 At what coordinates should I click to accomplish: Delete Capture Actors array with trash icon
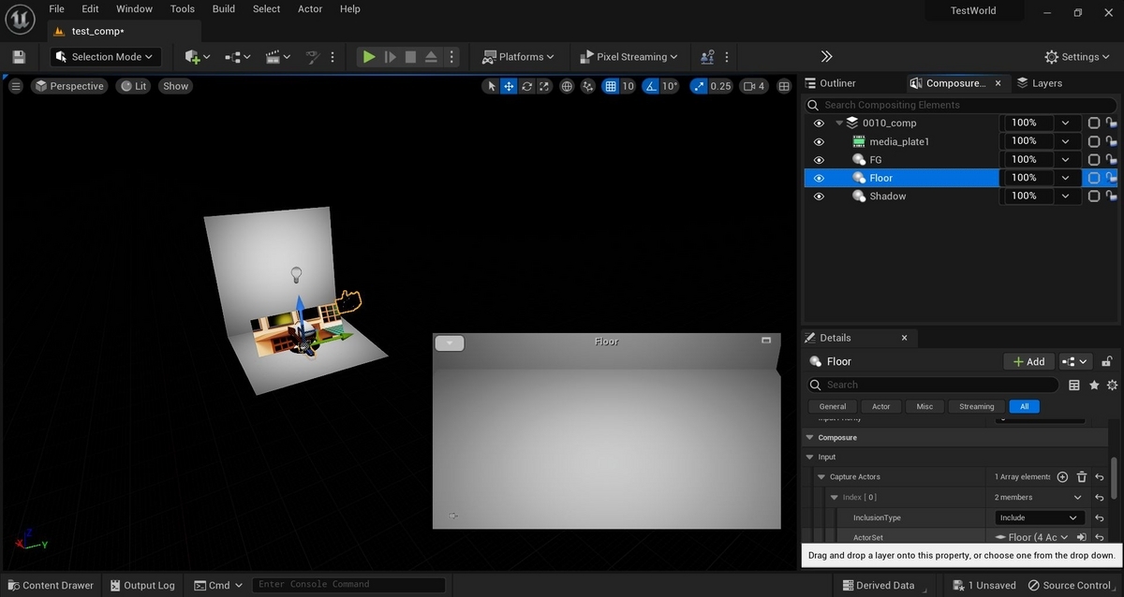pyautogui.click(x=1081, y=477)
